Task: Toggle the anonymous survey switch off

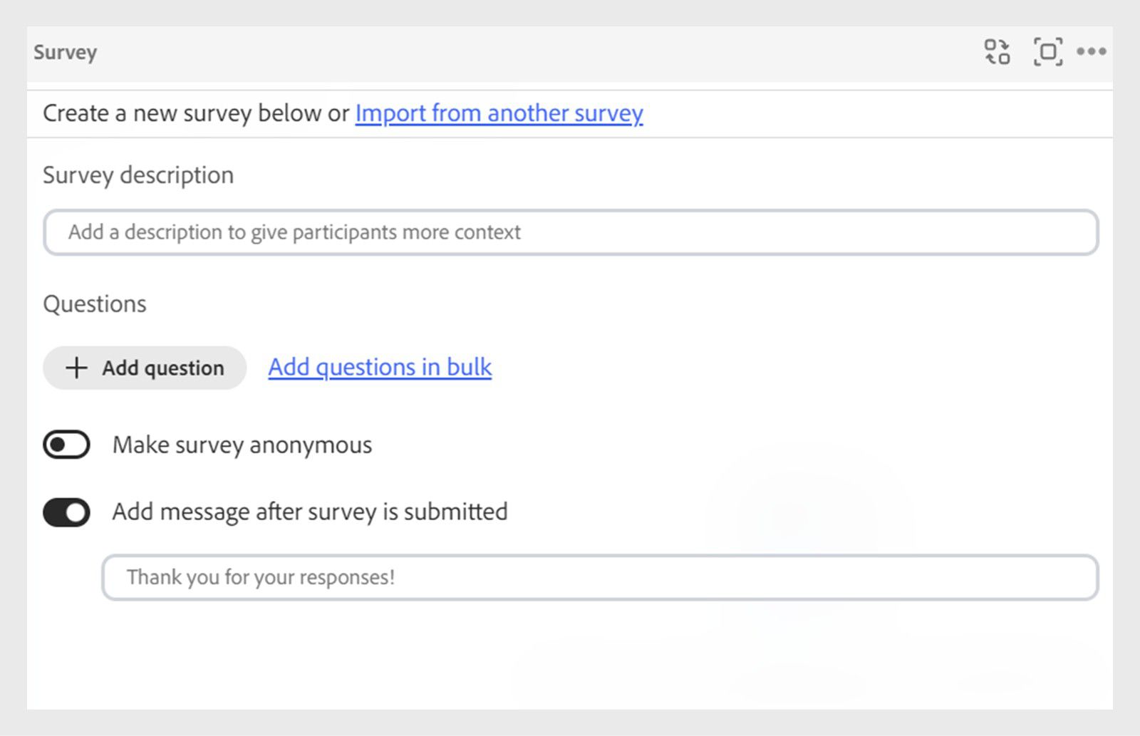Action: point(66,444)
